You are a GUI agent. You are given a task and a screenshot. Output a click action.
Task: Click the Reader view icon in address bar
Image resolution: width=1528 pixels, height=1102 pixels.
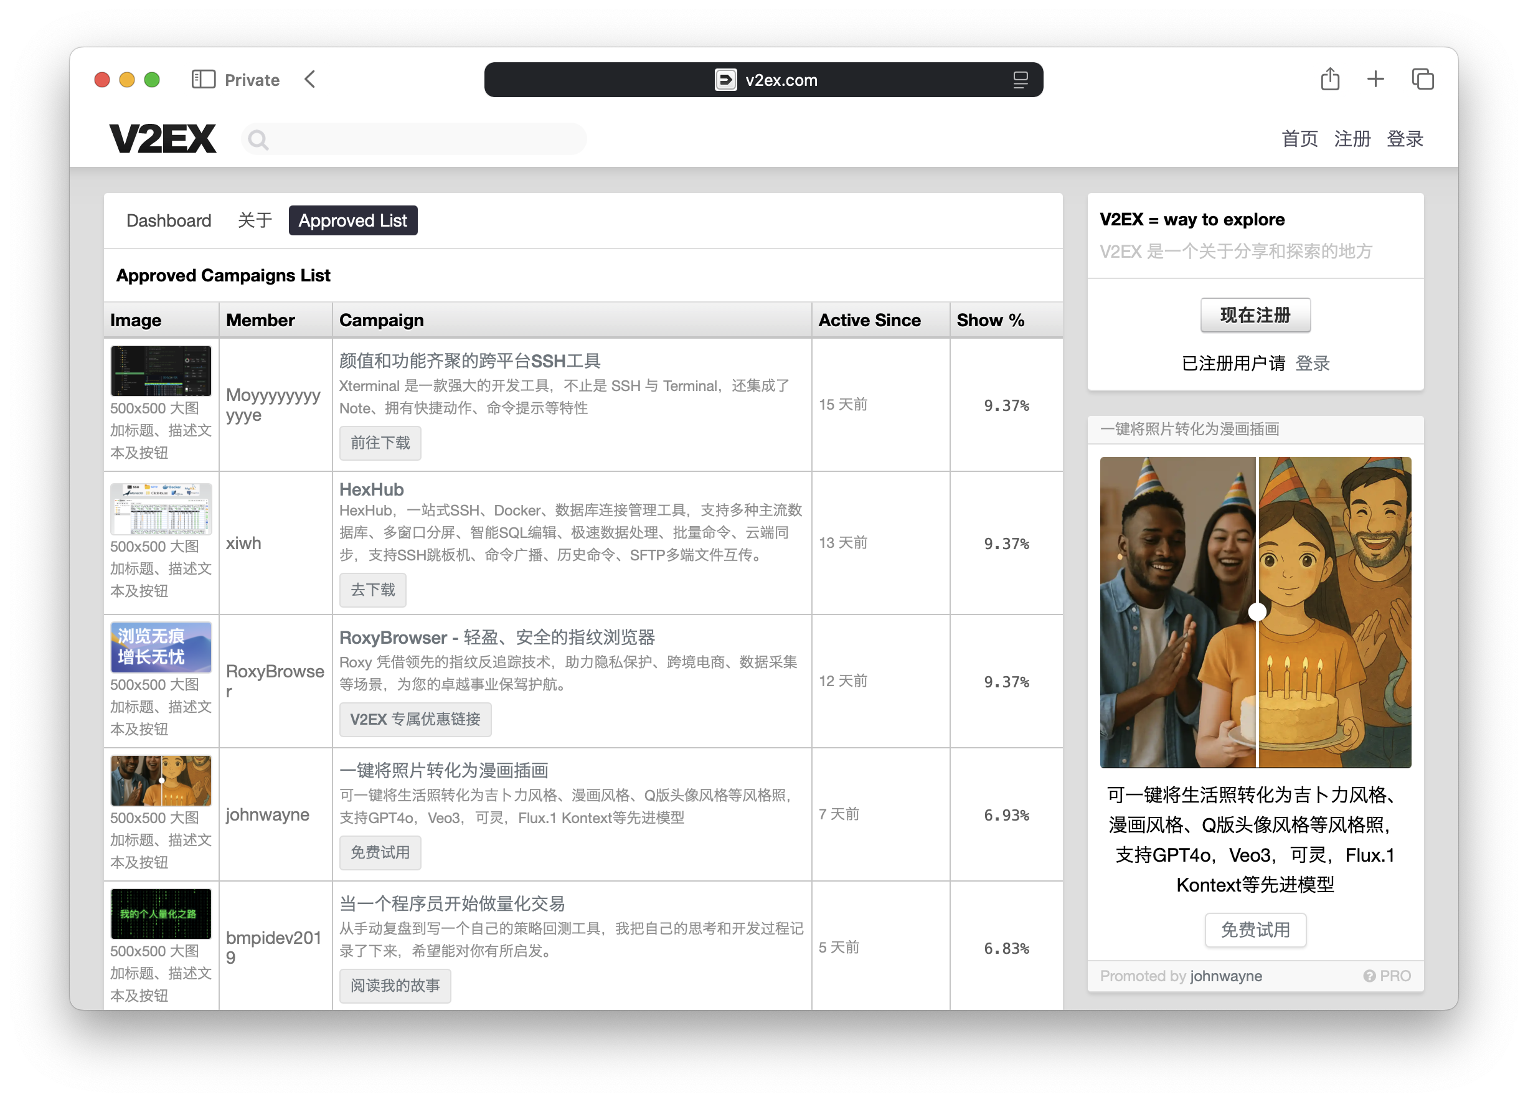tap(1020, 80)
